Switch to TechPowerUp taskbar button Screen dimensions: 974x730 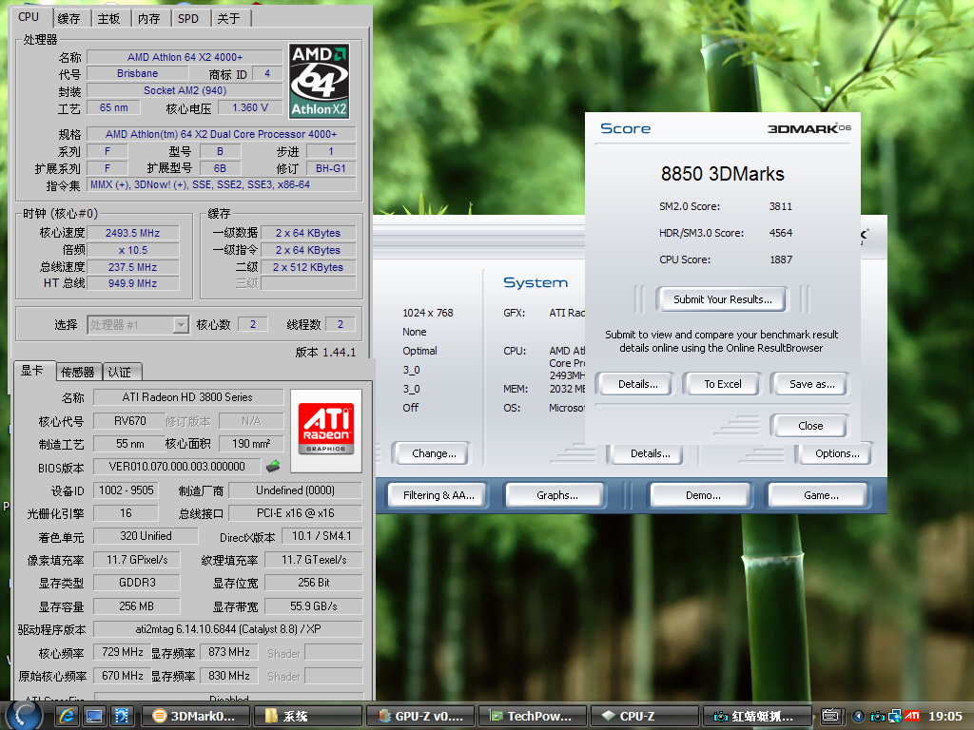(x=532, y=716)
